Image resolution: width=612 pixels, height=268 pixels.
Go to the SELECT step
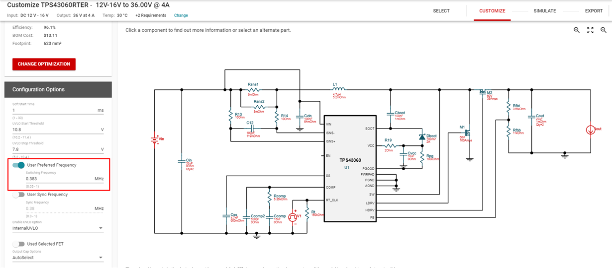click(441, 11)
